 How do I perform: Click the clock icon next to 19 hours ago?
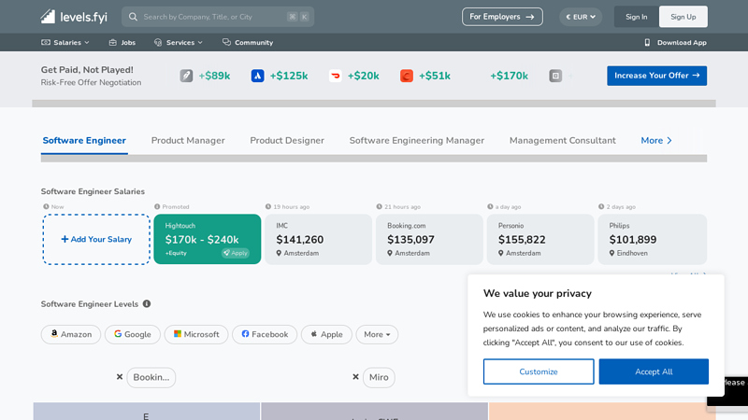pyautogui.click(x=268, y=206)
